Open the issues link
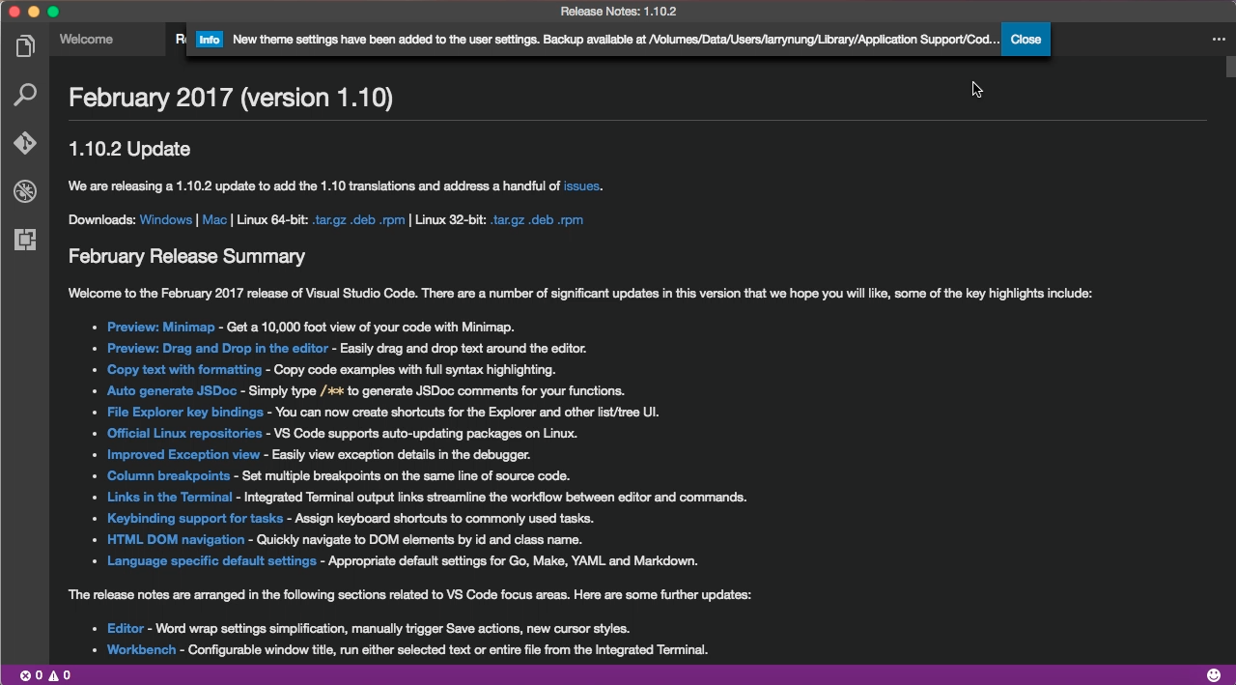Viewport: 1236px width, 685px height. point(581,186)
